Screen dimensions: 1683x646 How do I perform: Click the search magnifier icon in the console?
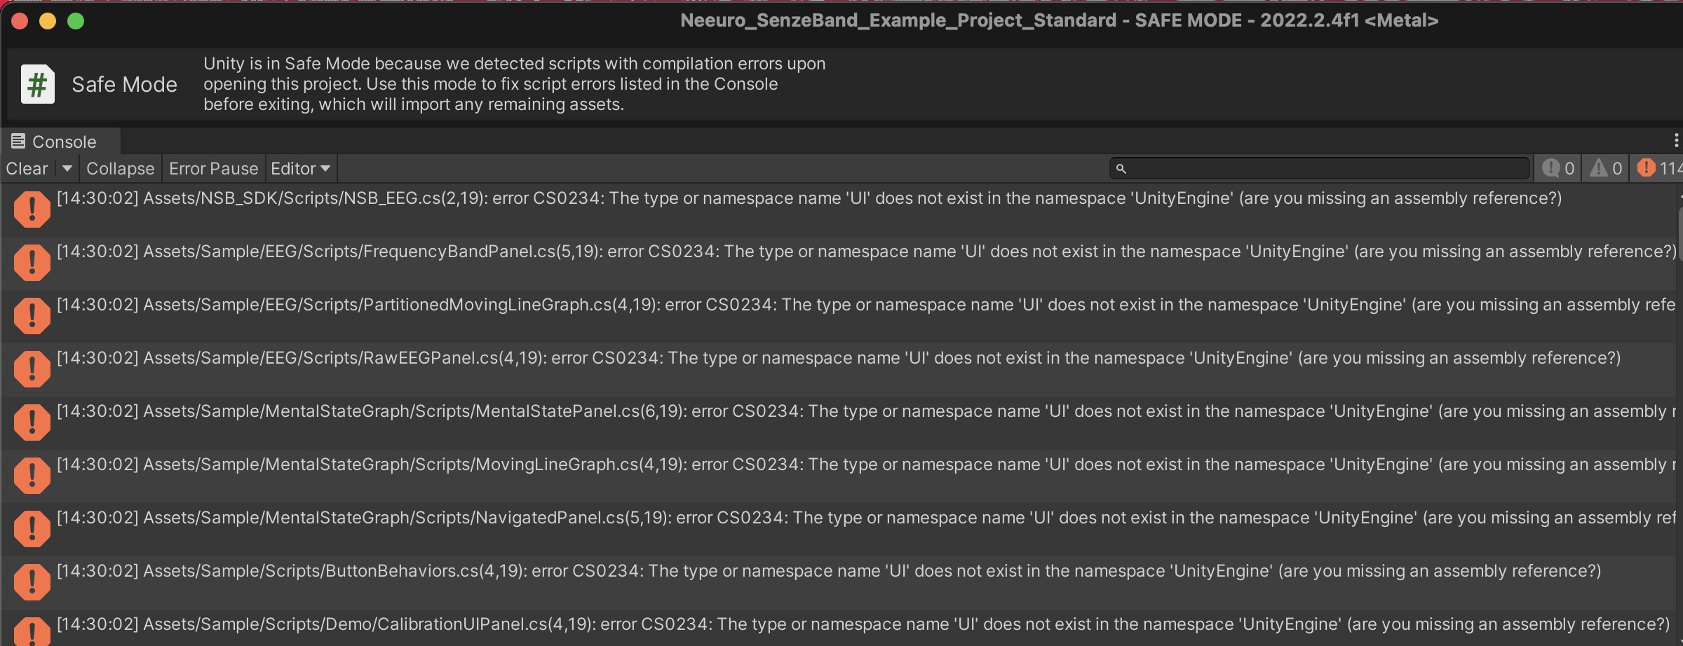(1120, 168)
